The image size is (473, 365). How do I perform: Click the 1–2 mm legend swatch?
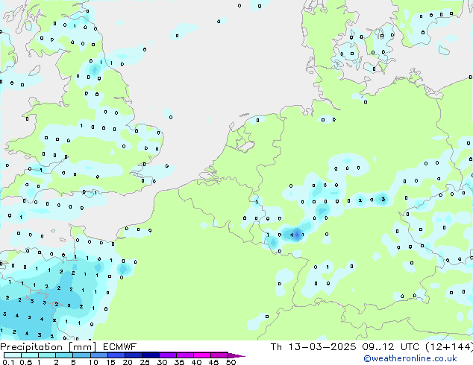point(47,355)
